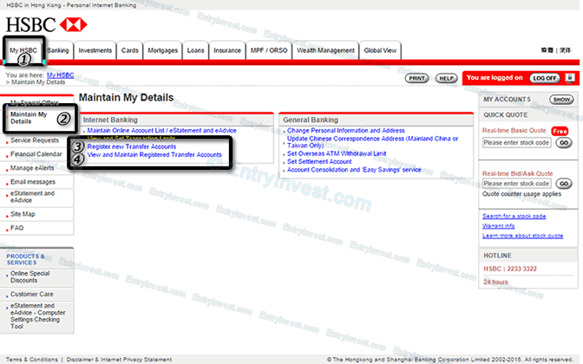The width and height of the screenshot is (583, 364).
Task: Click the PRINT button
Action: 416,78
